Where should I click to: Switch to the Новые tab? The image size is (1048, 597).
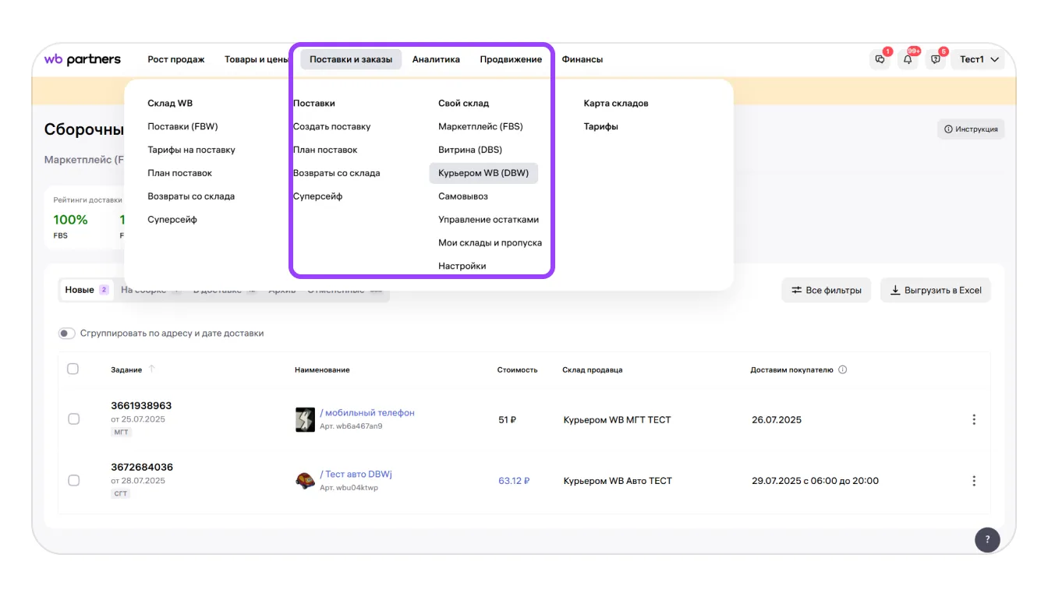tap(87, 290)
